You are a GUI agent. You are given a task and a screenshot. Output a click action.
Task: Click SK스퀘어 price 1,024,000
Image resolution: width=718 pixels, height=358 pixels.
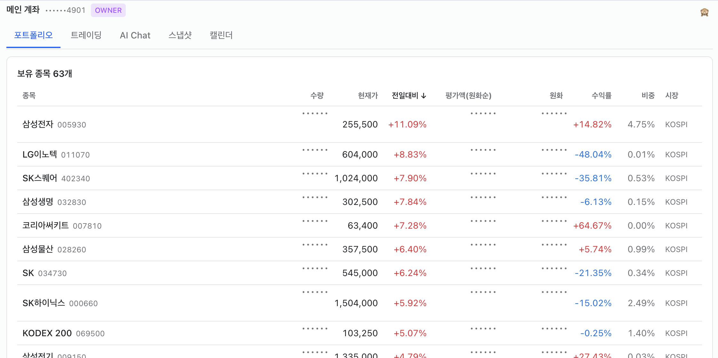click(356, 178)
